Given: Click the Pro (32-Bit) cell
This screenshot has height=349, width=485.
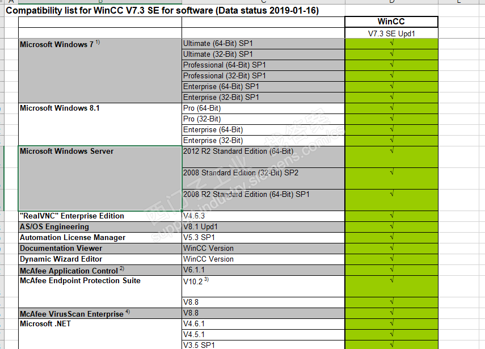Looking at the screenshot, I should coord(263,119).
